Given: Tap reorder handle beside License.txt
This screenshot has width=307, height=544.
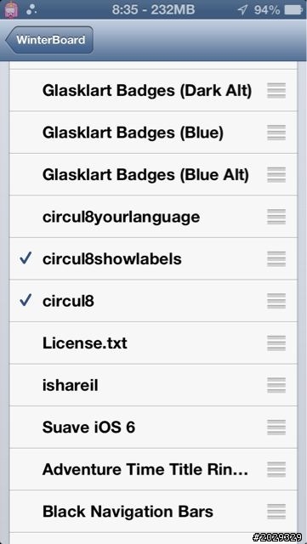Looking at the screenshot, I should click(x=276, y=343).
